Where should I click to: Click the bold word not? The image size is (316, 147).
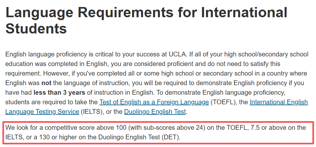point(46,83)
